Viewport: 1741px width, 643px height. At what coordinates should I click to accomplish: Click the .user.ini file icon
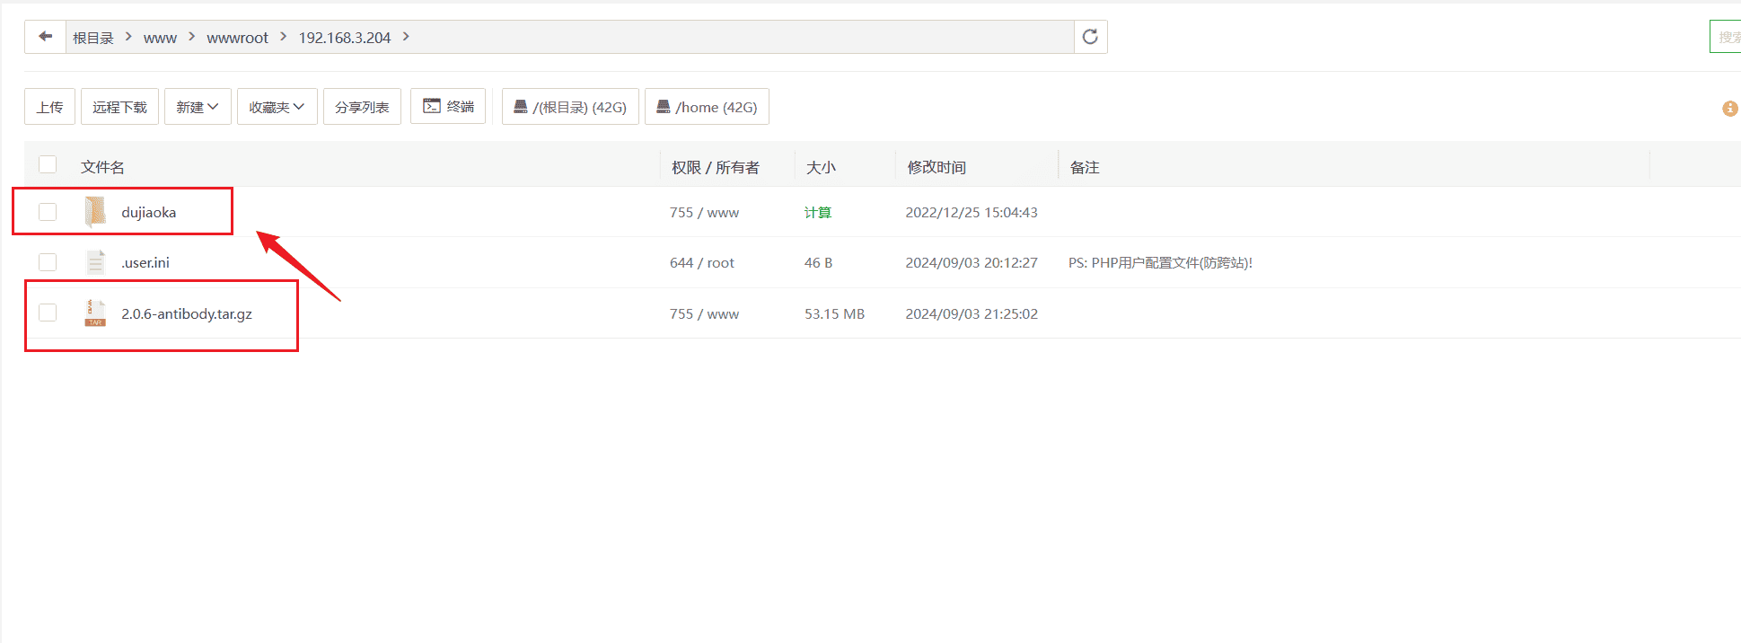tap(95, 262)
